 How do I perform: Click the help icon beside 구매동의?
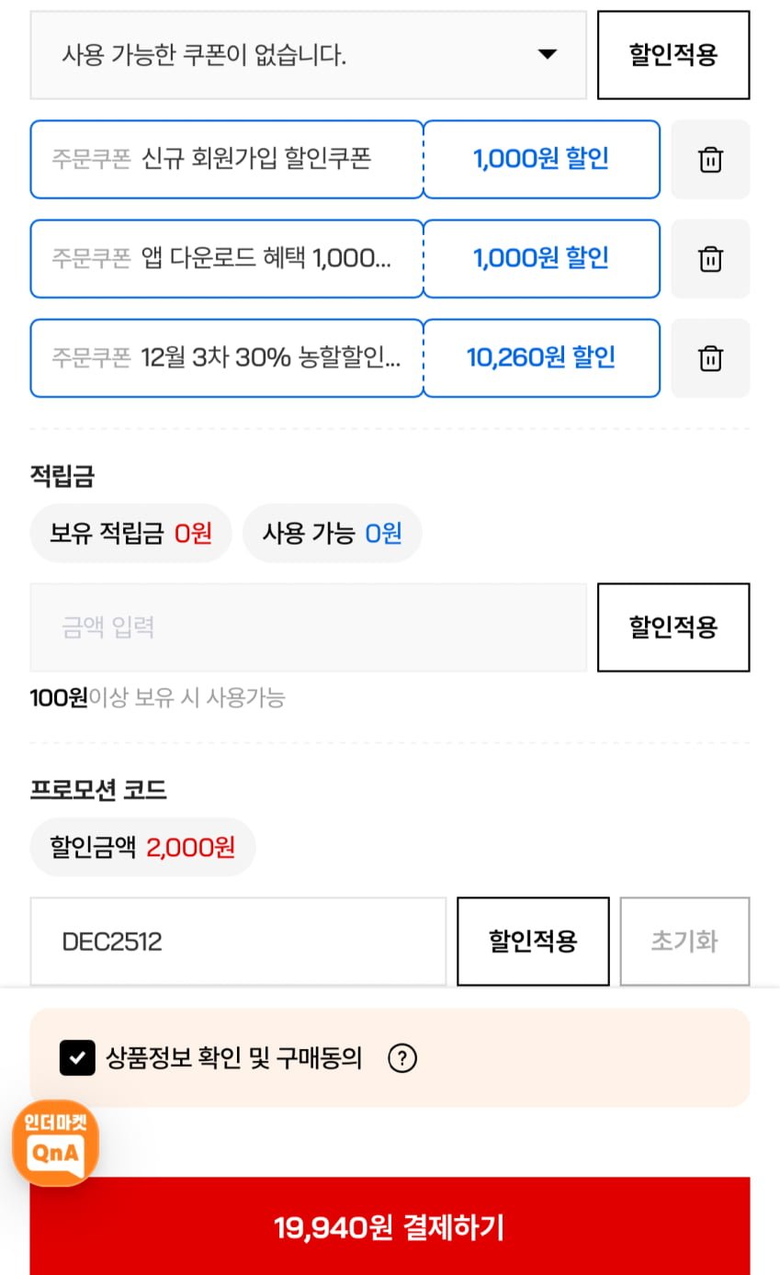pyautogui.click(x=402, y=1058)
